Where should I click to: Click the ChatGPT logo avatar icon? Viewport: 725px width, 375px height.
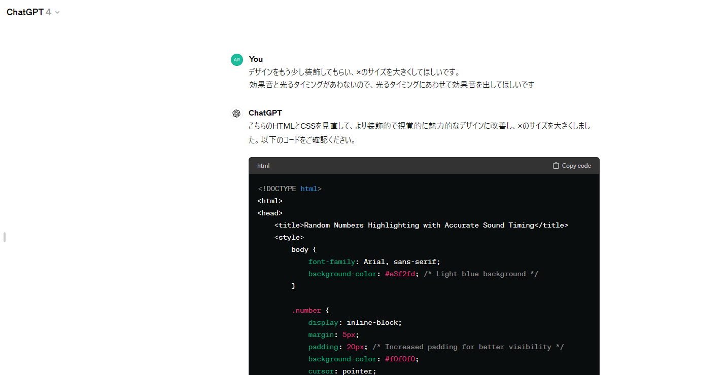coord(236,114)
